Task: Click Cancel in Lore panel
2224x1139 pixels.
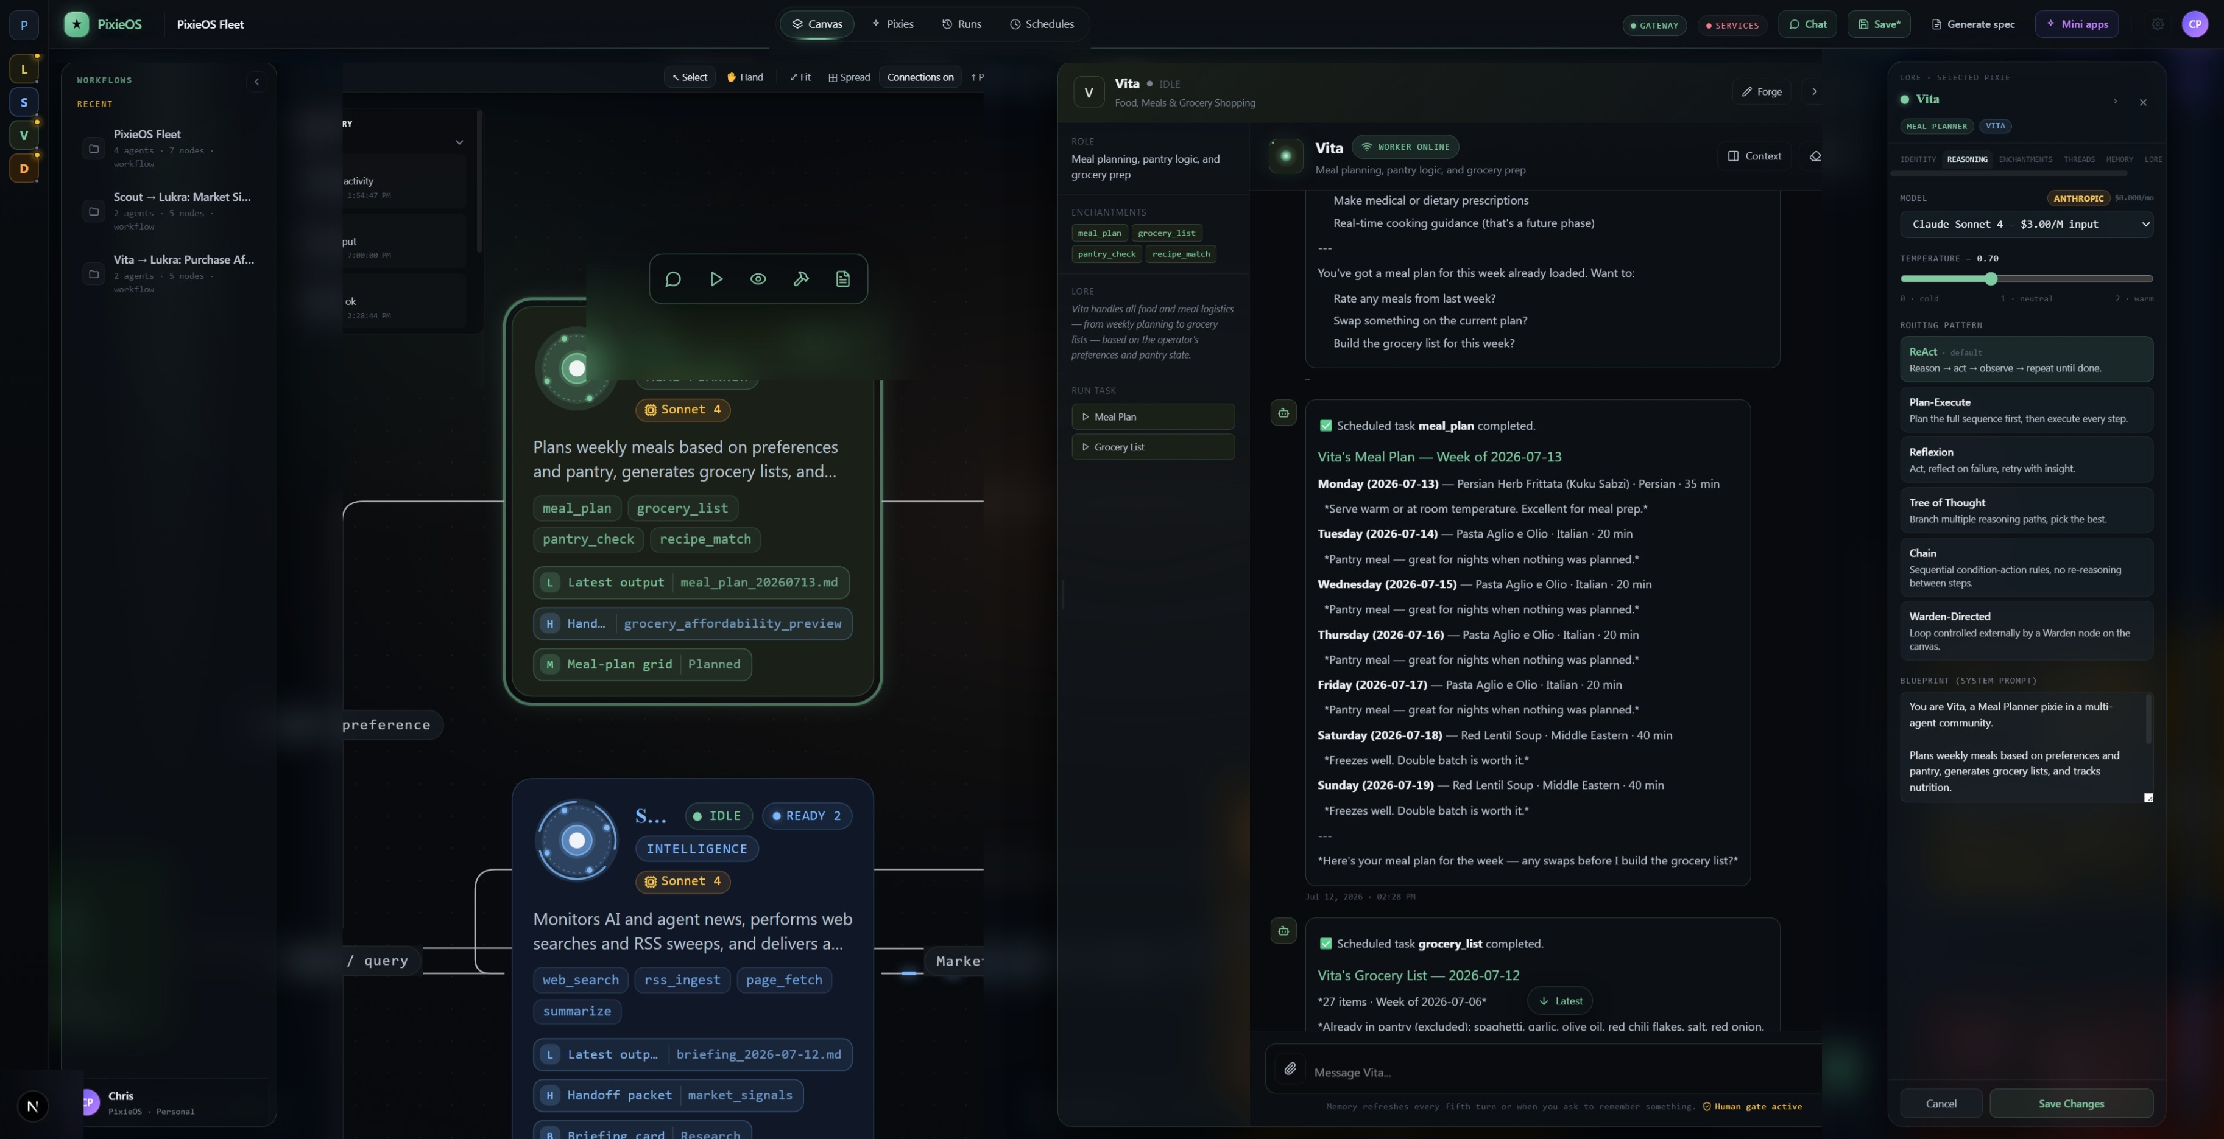Action: [1941, 1104]
